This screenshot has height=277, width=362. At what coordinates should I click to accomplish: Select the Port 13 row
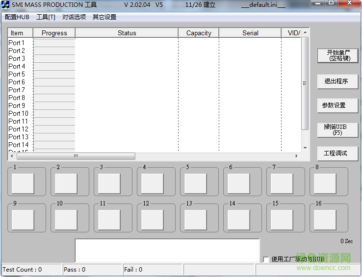(155, 137)
